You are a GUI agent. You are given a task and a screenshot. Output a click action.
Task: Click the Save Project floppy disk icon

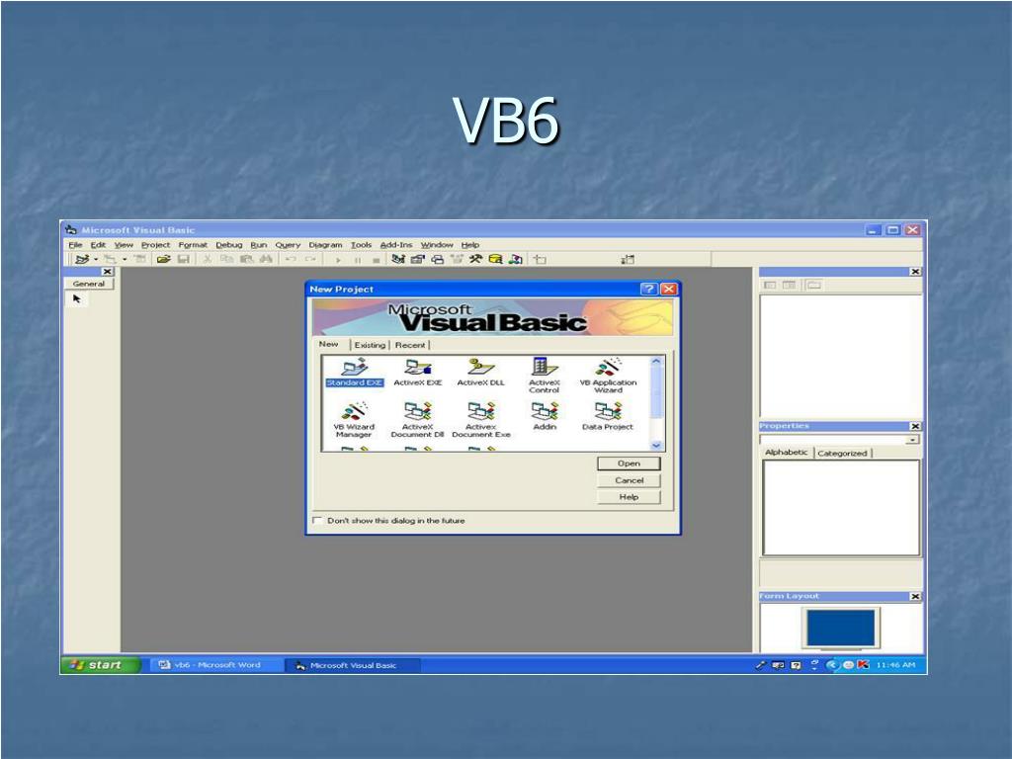point(183,260)
